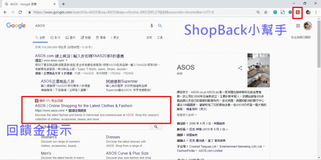This screenshot has height=160, width=321.
Task: Open the 工具 (Tools) search option
Action: [160, 38]
